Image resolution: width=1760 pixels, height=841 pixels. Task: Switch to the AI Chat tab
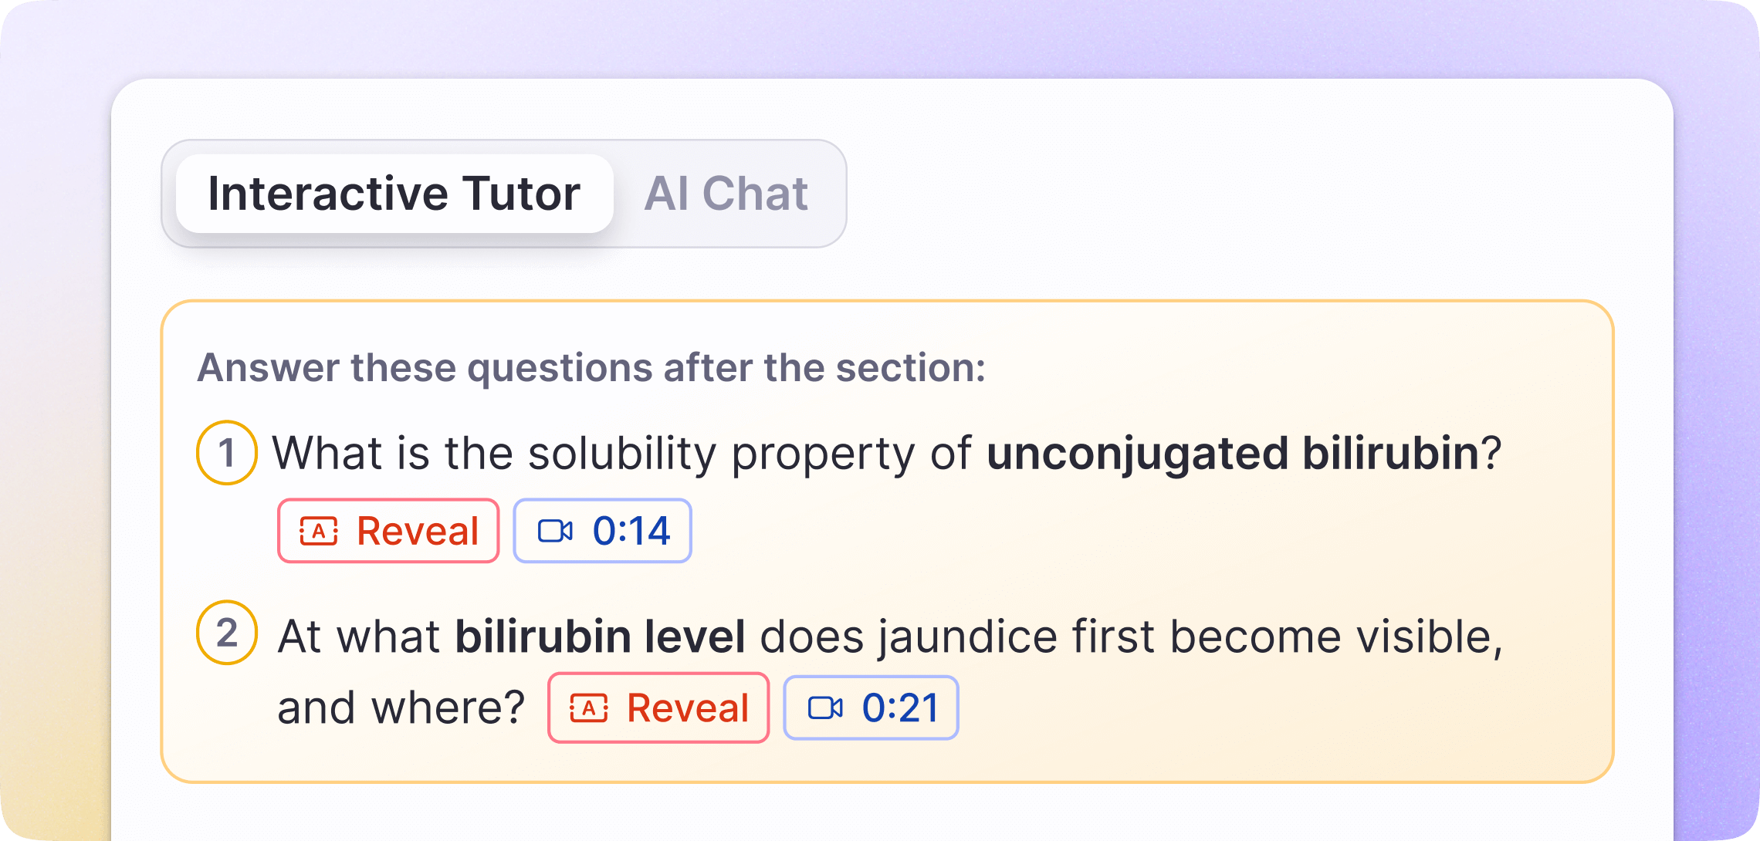click(x=726, y=194)
